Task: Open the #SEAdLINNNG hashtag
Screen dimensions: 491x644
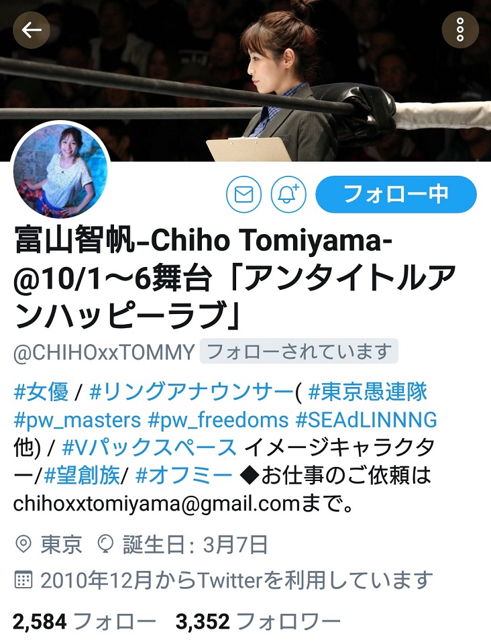Action: click(x=367, y=420)
